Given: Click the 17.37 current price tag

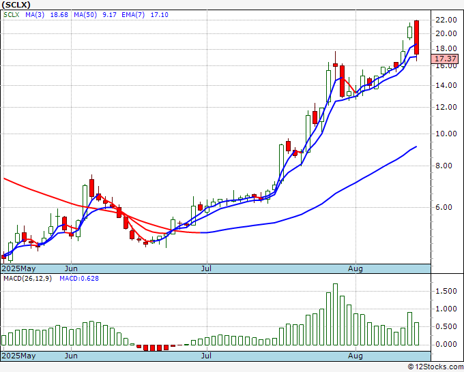Looking at the screenshot, I should point(445,59).
